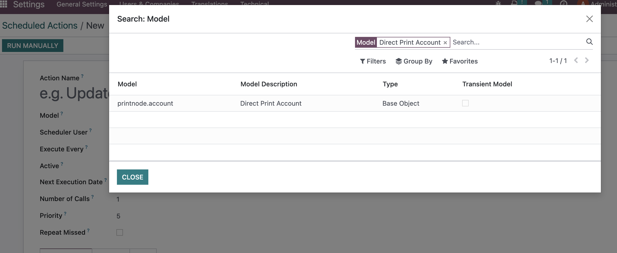Click the Base Object type cell
This screenshot has width=617, height=253.
pyautogui.click(x=401, y=103)
